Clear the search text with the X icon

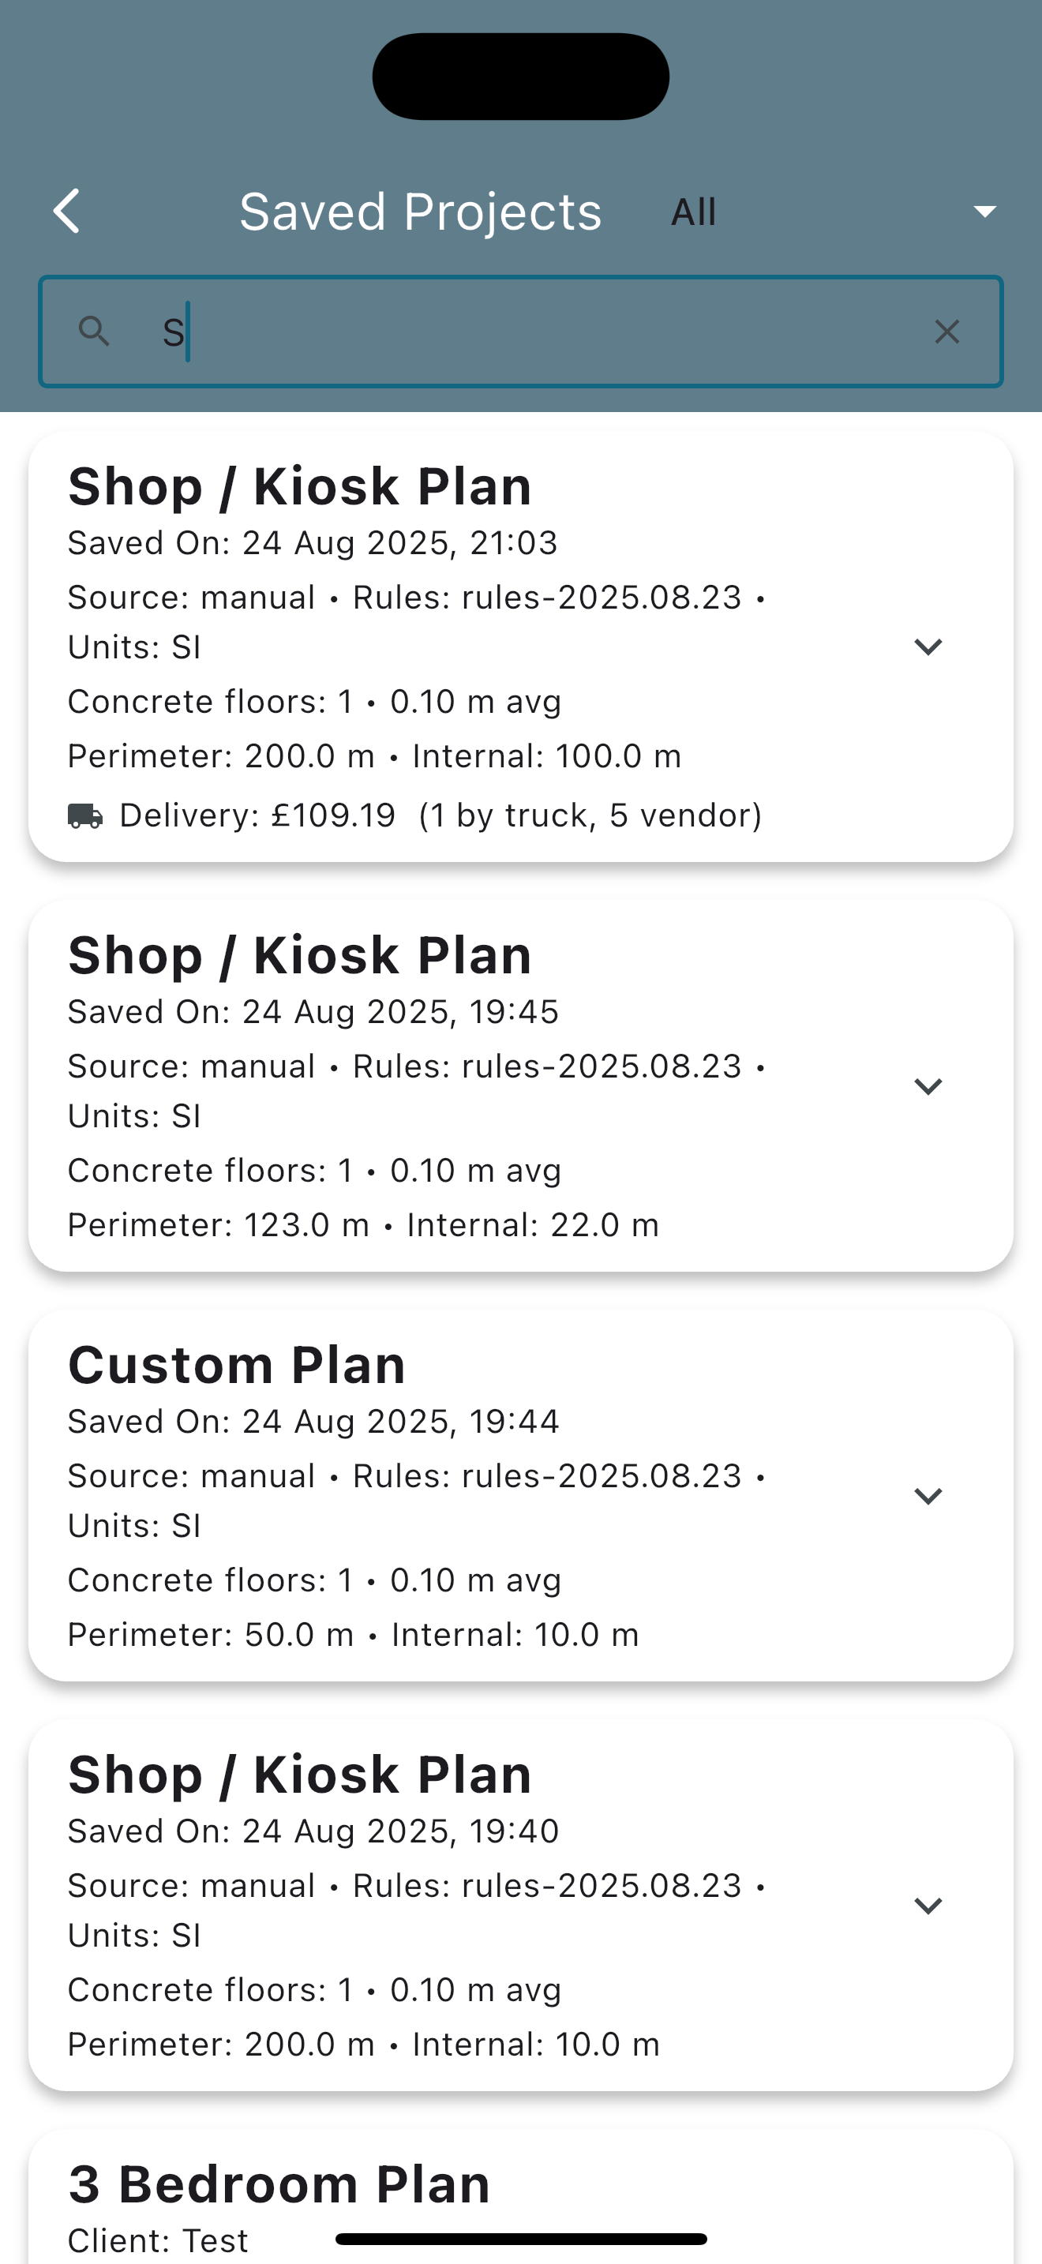point(946,332)
